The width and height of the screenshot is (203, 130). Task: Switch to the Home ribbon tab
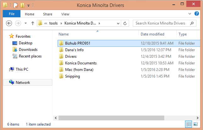pos(30,14)
